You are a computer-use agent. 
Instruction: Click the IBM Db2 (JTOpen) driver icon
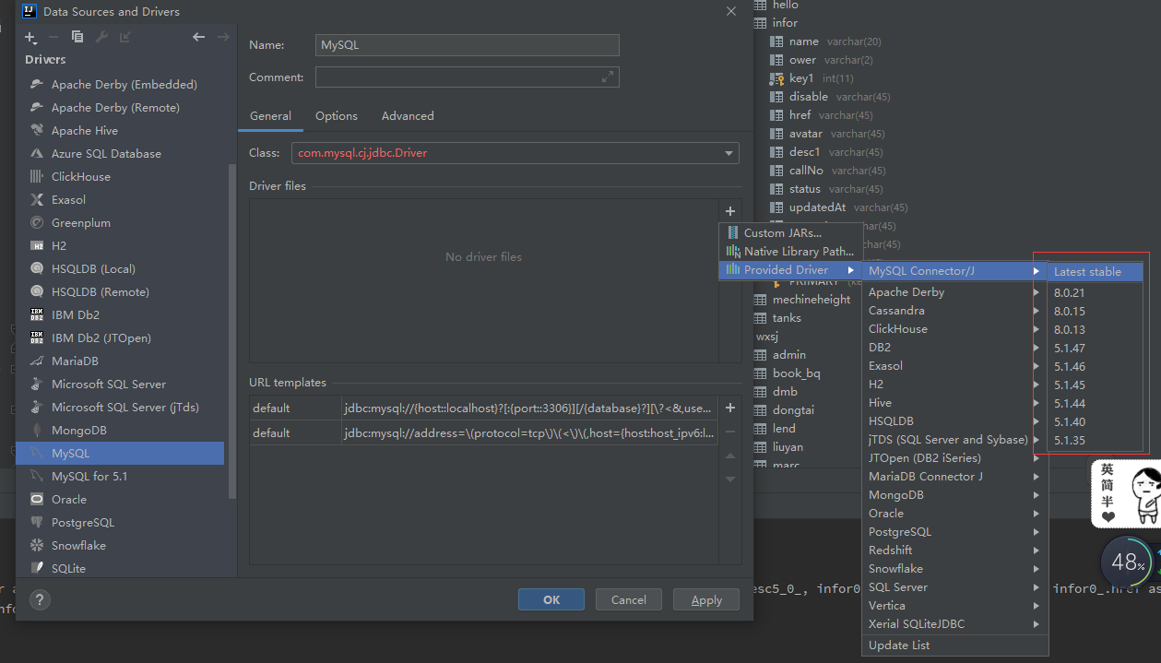pyautogui.click(x=37, y=337)
